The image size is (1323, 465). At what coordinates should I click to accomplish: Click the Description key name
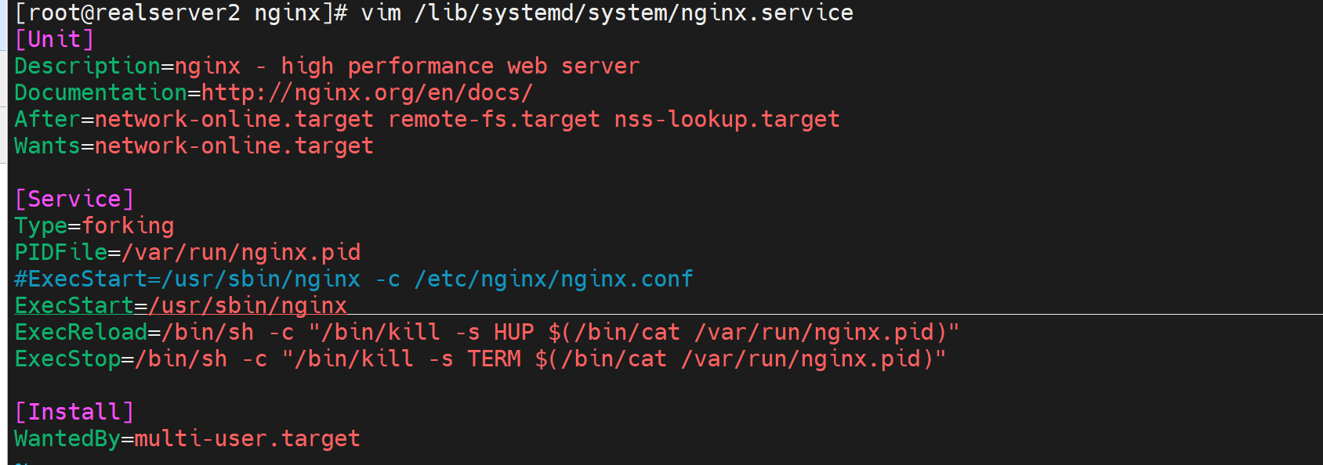(x=87, y=66)
